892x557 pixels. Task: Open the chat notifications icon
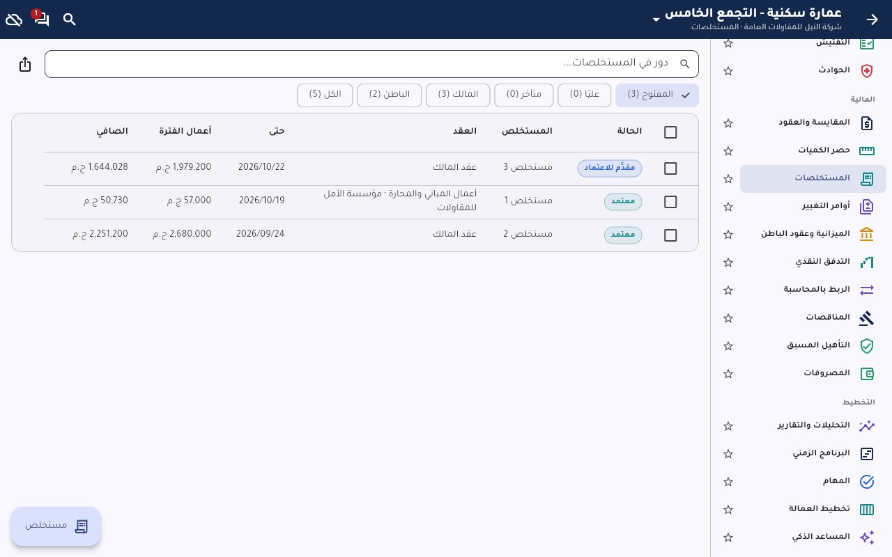[42, 19]
